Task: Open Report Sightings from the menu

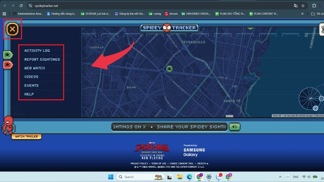Action: [42, 59]
